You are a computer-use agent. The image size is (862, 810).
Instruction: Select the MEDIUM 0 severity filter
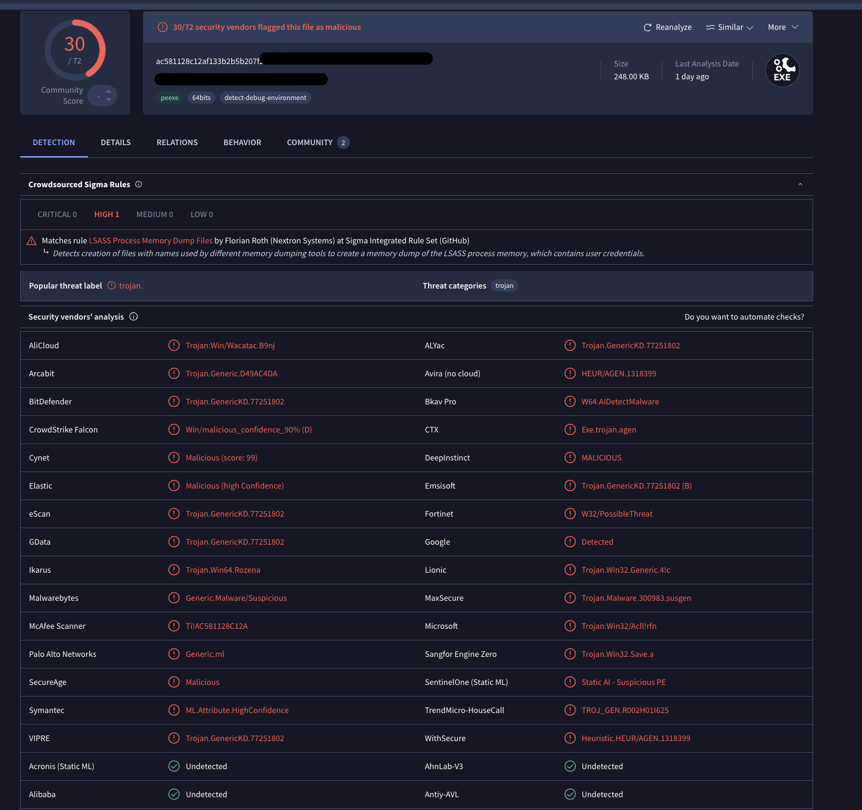[155, 215]
